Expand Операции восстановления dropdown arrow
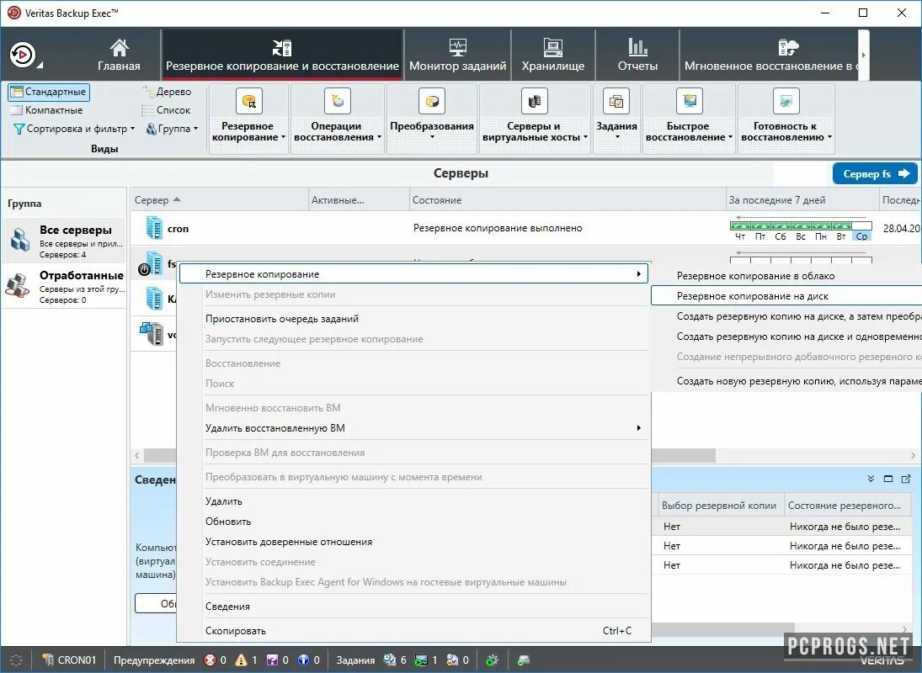Image resolution: width=922 pixels, height=673 pixels. point(379,137)
